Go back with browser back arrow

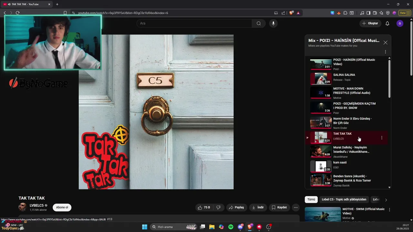(x=5, y=13)
